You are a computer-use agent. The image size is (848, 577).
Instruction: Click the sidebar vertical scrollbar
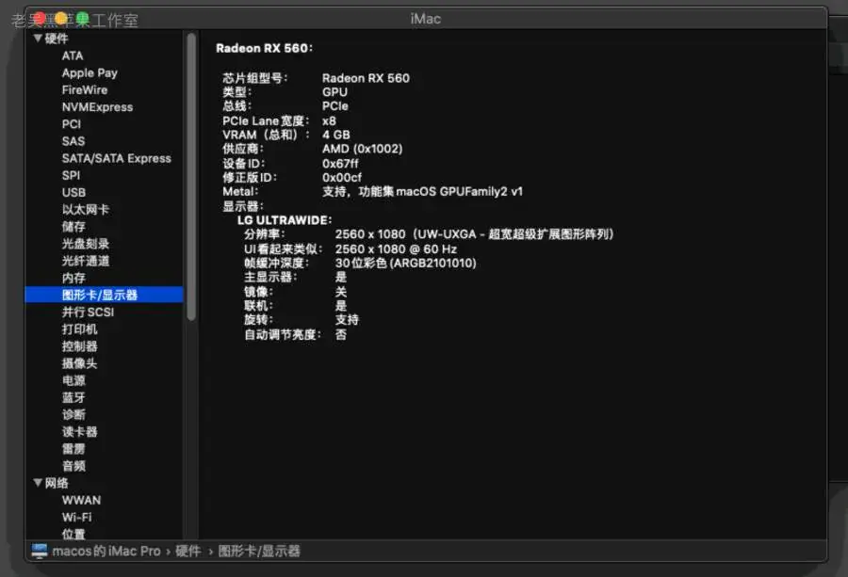tap(191, 177)
